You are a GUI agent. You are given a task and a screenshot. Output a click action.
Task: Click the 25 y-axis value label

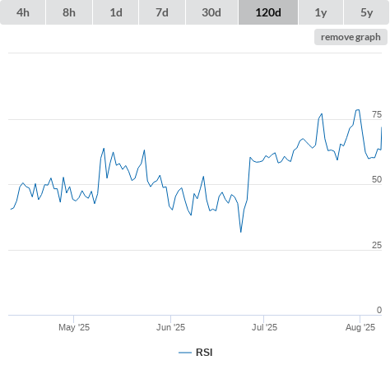coord(377,245)
